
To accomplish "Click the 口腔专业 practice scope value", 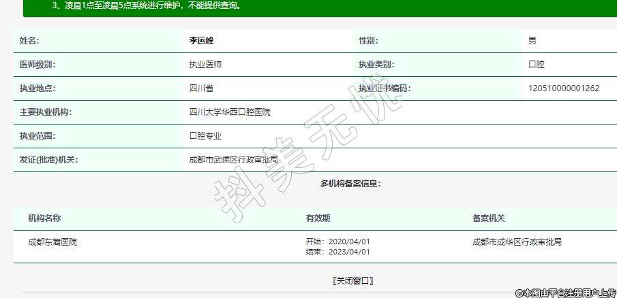I will click(205, 136).
